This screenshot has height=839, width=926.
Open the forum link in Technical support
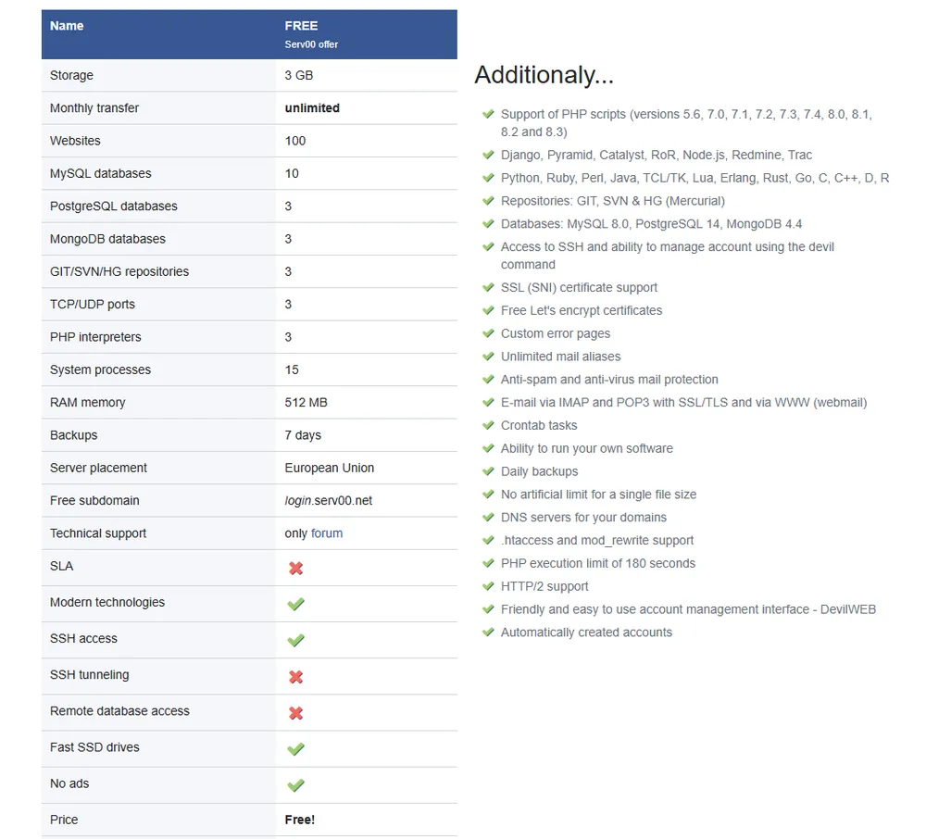click(327, 533)
